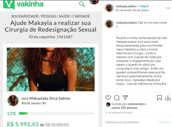The width and height of the screenshot is (172, 127).
Task: Click the 12% campaign progress bar
Action: tap(57, 114)
